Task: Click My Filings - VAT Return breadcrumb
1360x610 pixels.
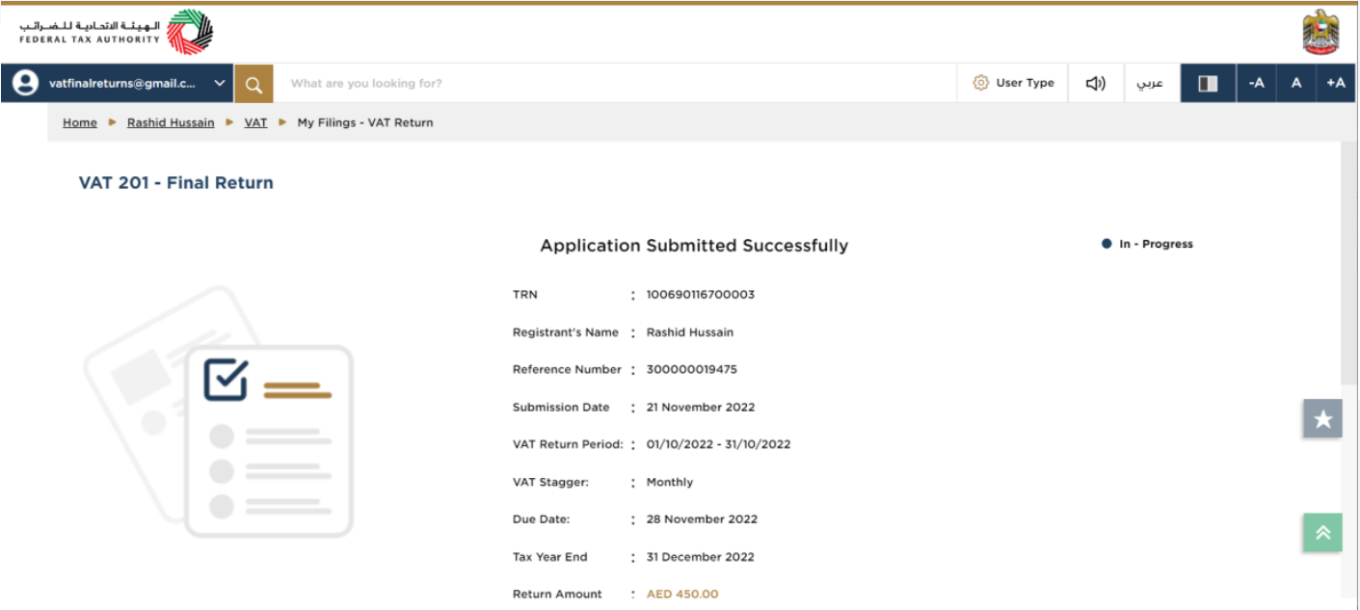Action: tap(365, 122)
